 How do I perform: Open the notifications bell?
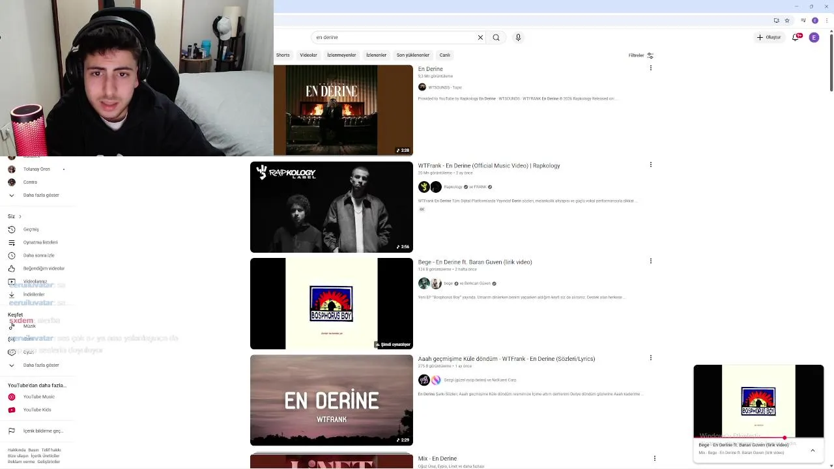[x=796, y=37]
